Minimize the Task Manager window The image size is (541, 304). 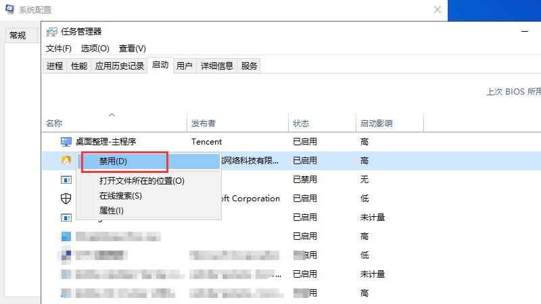pyautogui.click(x=525, y=31)
